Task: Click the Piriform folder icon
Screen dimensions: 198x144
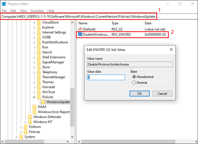Action: [25, 127]
